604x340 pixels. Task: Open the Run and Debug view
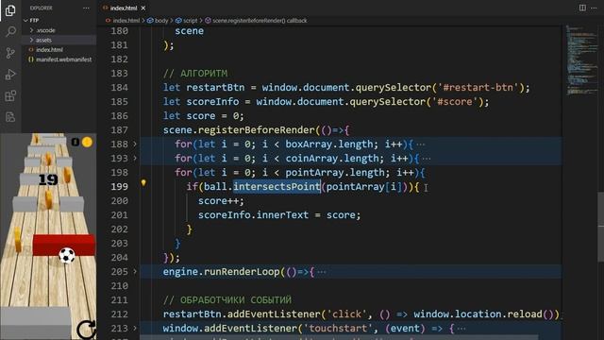tap(10, 74)
